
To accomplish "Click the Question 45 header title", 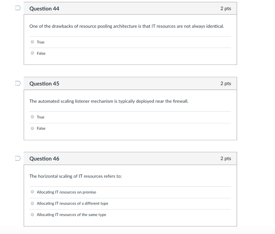I will coord(44,84).
